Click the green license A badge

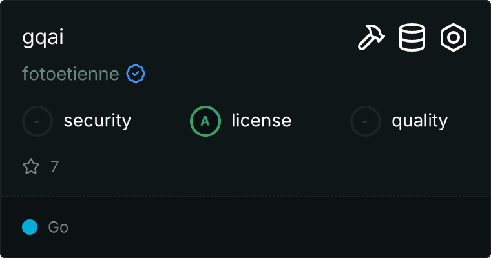[x=205, y=121]
